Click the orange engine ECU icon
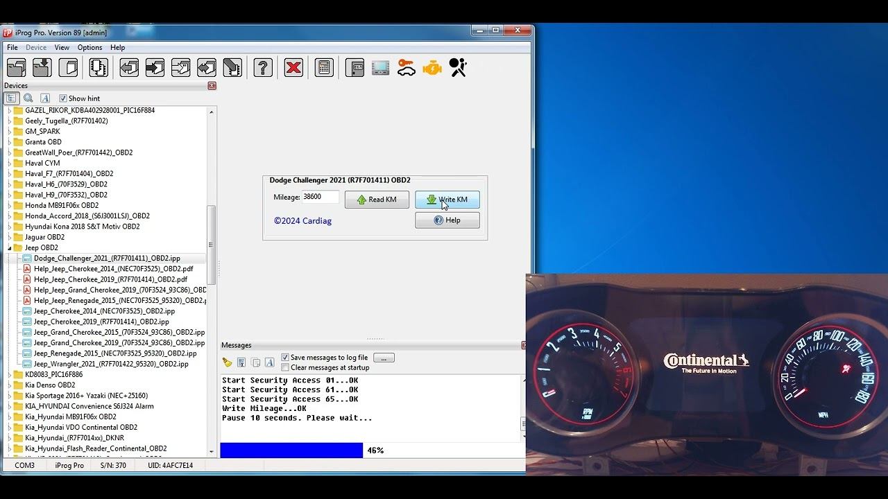 pos(432,67)
